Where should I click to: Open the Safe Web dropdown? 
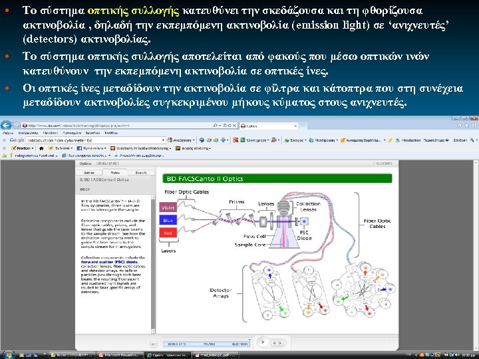61,148
